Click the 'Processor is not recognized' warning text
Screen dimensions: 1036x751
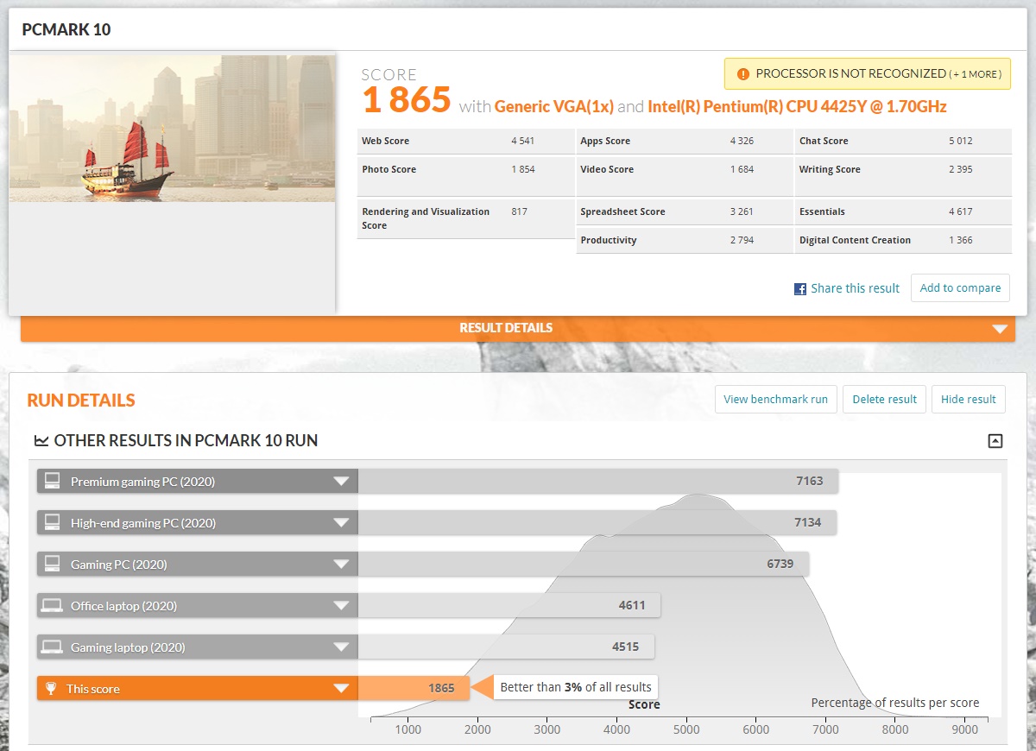(850, 74)
